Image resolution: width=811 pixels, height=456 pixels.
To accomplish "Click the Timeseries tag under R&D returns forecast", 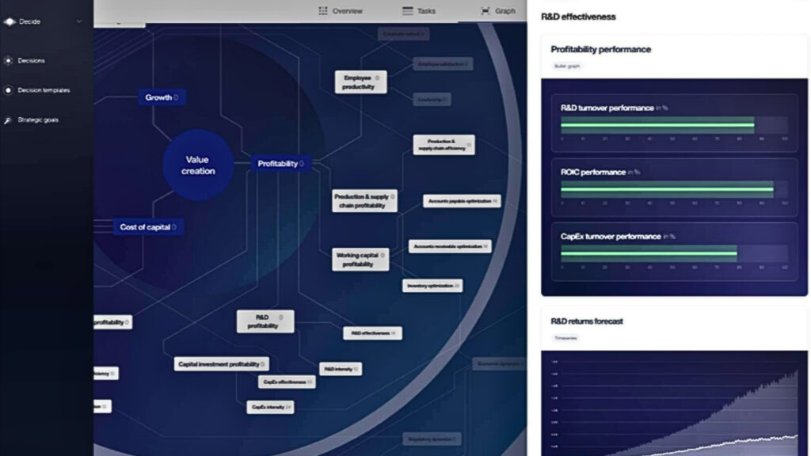I will pos(565,338).
